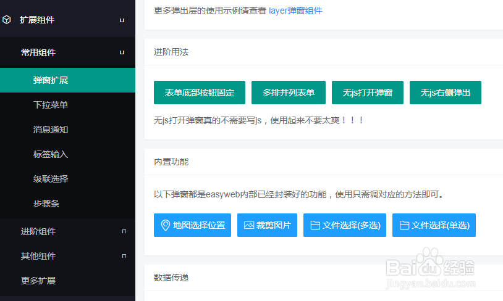Click the 内置功能 card header
Screen dimensions: 503x301
[324, 162]
